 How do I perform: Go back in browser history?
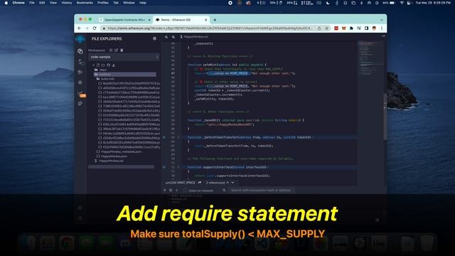(80, 28)
